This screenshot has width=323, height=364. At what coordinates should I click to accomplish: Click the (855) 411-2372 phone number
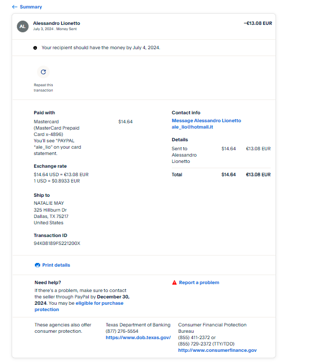click(x=194, y=338)
